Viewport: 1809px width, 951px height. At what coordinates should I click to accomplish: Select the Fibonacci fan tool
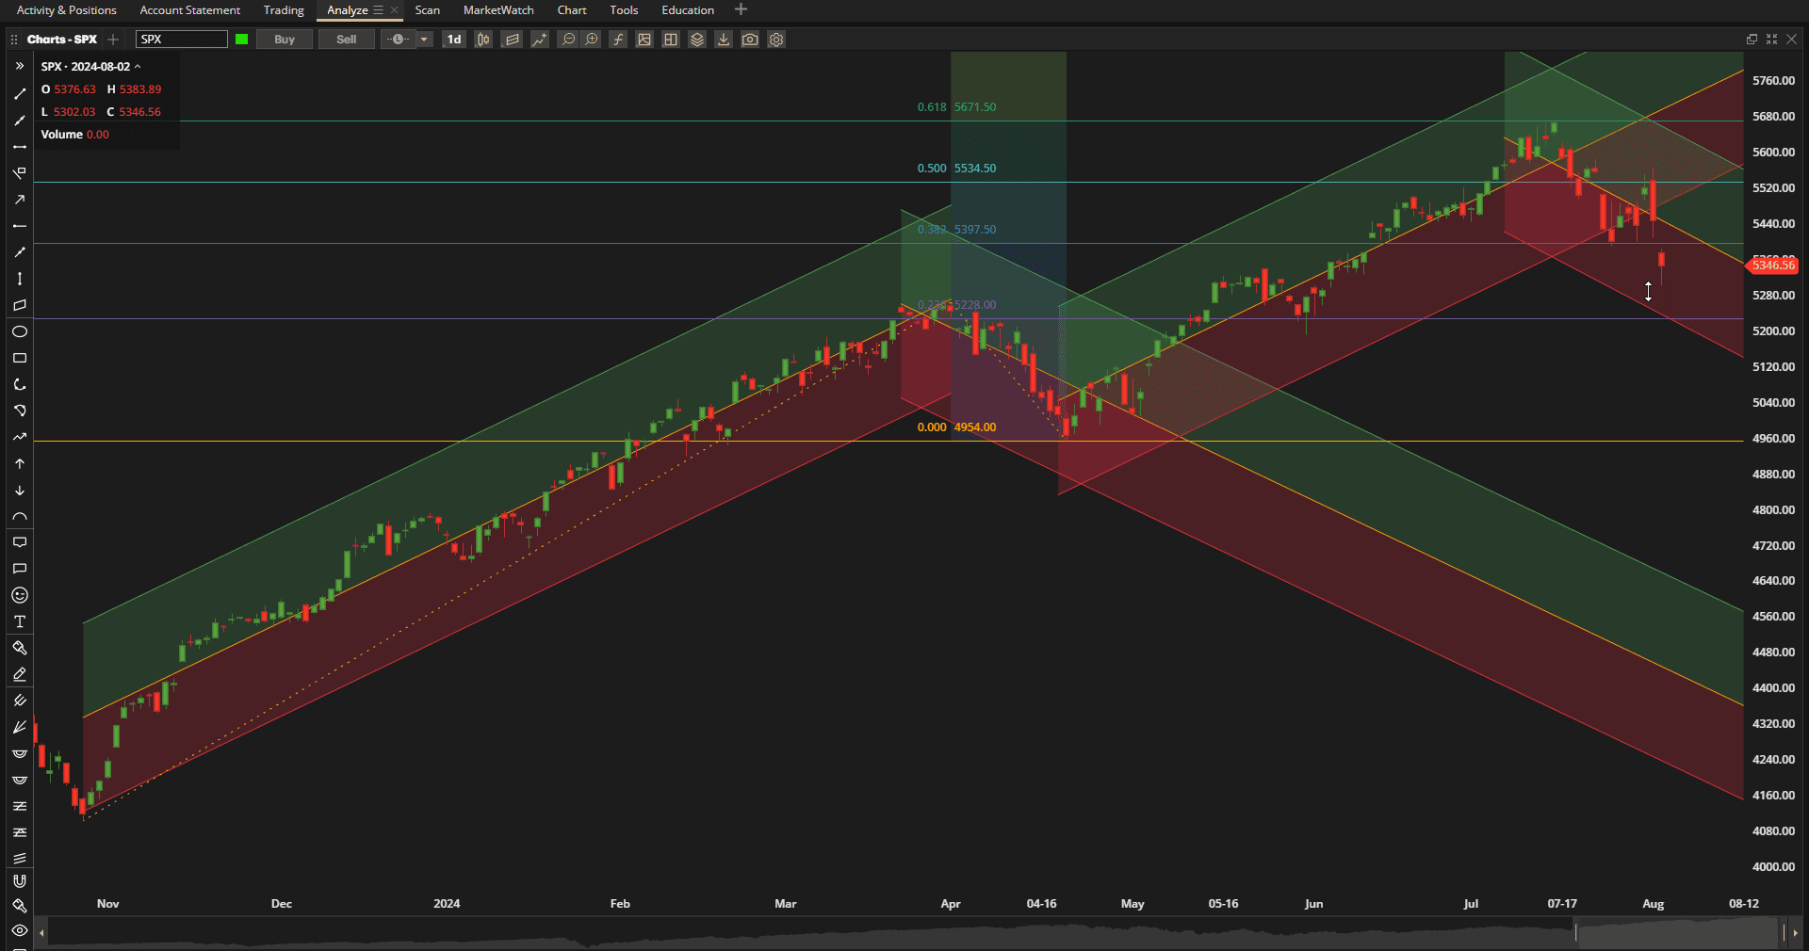pyautogui.click(x=19, y=727)
